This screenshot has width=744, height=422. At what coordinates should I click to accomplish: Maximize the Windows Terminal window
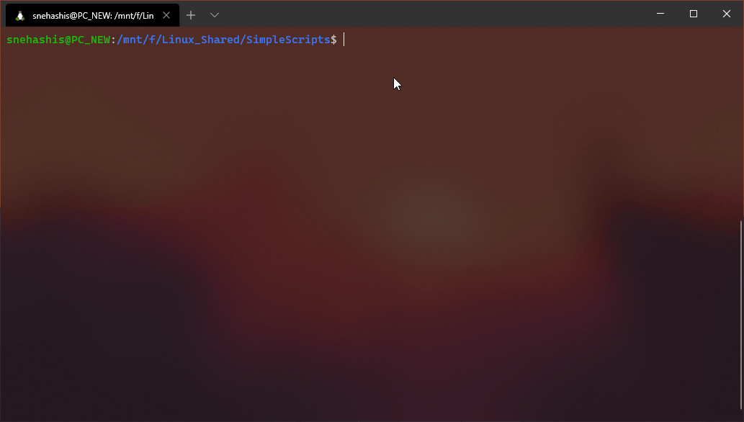click(x=694, y=13)
